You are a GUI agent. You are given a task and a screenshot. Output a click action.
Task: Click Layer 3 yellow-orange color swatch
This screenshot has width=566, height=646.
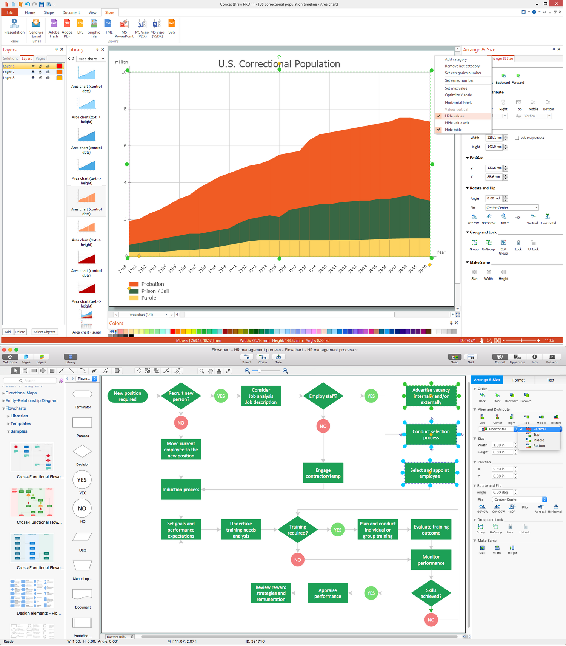tap(59, 78)
